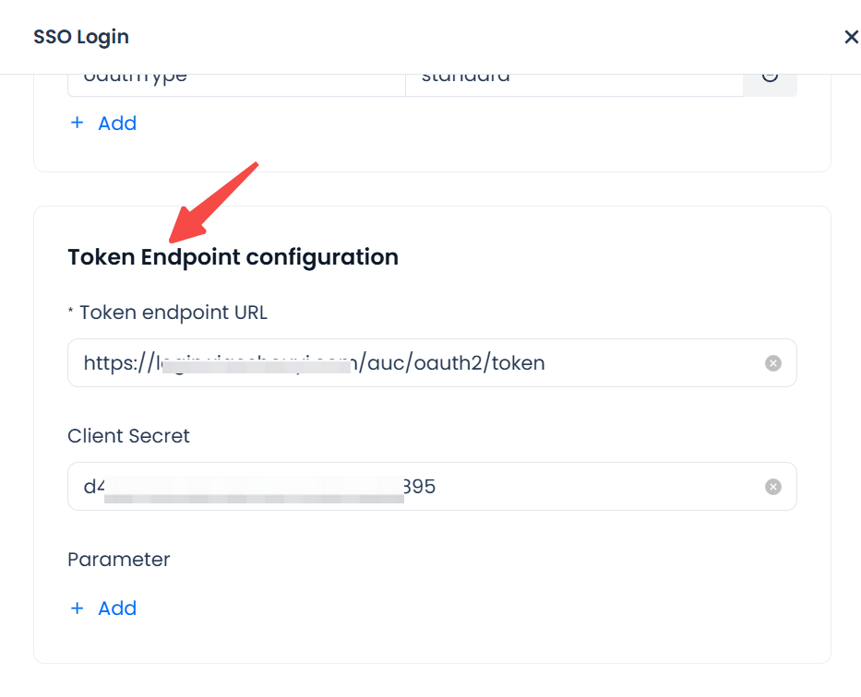Click the Parameter label
861x697 pixels.
tap(119, 560)
